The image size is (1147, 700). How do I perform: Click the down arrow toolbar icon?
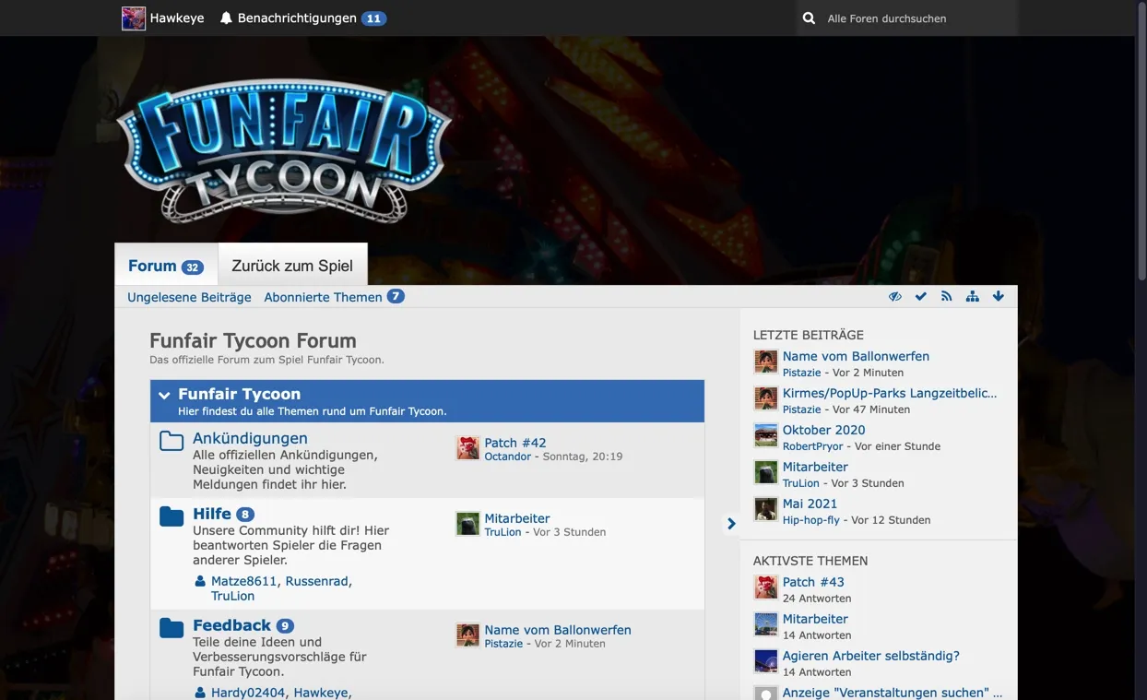click(998, 296)
